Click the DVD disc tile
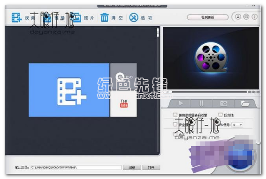 point(123,77)
